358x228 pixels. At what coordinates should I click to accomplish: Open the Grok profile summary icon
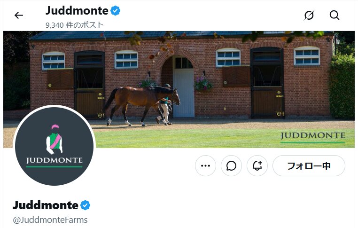[309, 16]
